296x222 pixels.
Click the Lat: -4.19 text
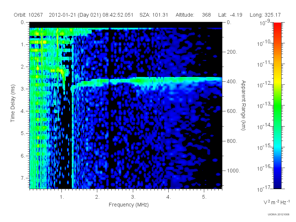tap(230, 15)
